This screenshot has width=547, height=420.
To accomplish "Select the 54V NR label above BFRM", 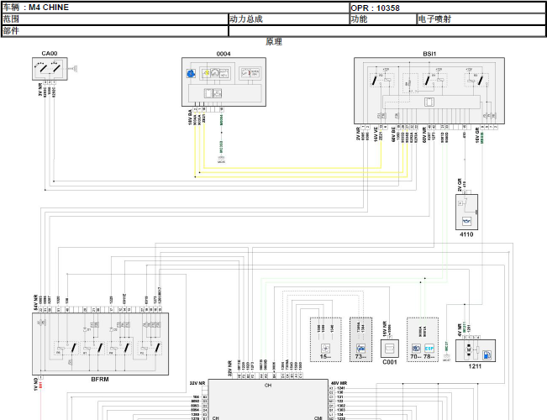I will point(35,302).
